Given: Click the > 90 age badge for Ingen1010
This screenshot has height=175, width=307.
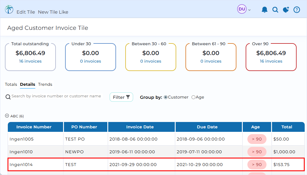Looking at the screenshot, I should (x=257, y=152).
